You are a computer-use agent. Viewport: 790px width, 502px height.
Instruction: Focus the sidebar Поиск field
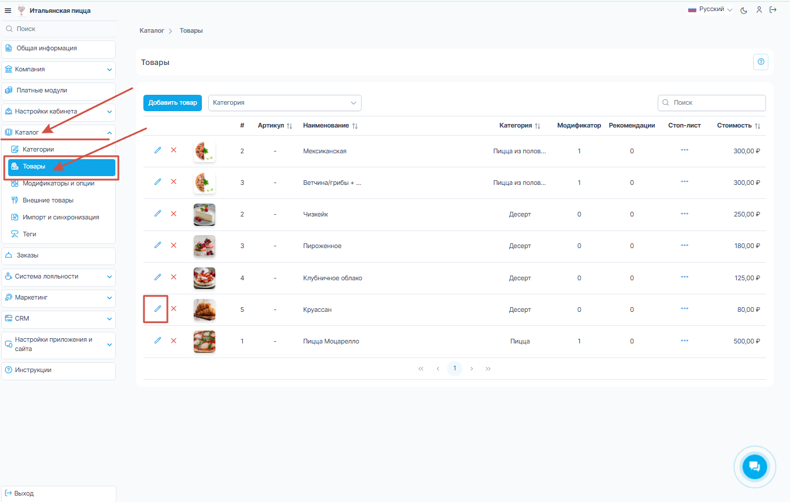point(59,29)
